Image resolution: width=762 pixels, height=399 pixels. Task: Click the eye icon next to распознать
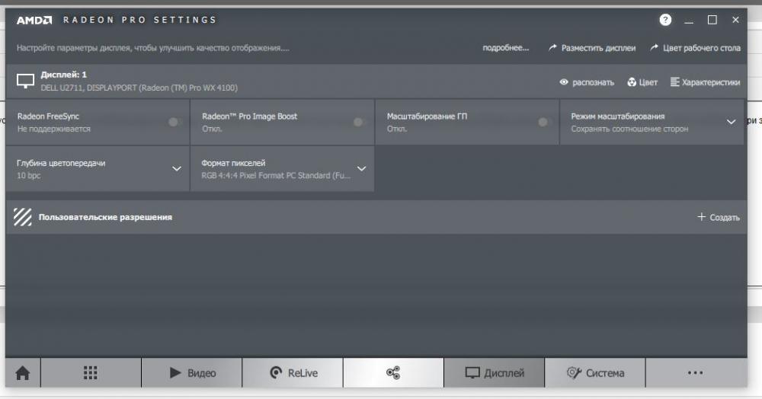564,82
